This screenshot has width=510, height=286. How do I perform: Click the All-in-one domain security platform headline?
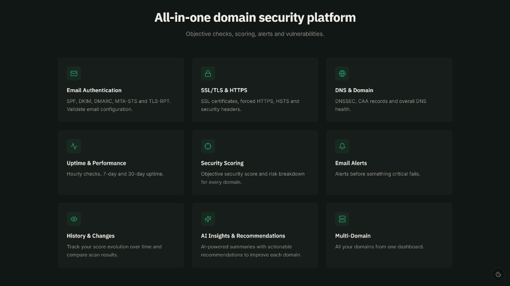coord(255,18)
